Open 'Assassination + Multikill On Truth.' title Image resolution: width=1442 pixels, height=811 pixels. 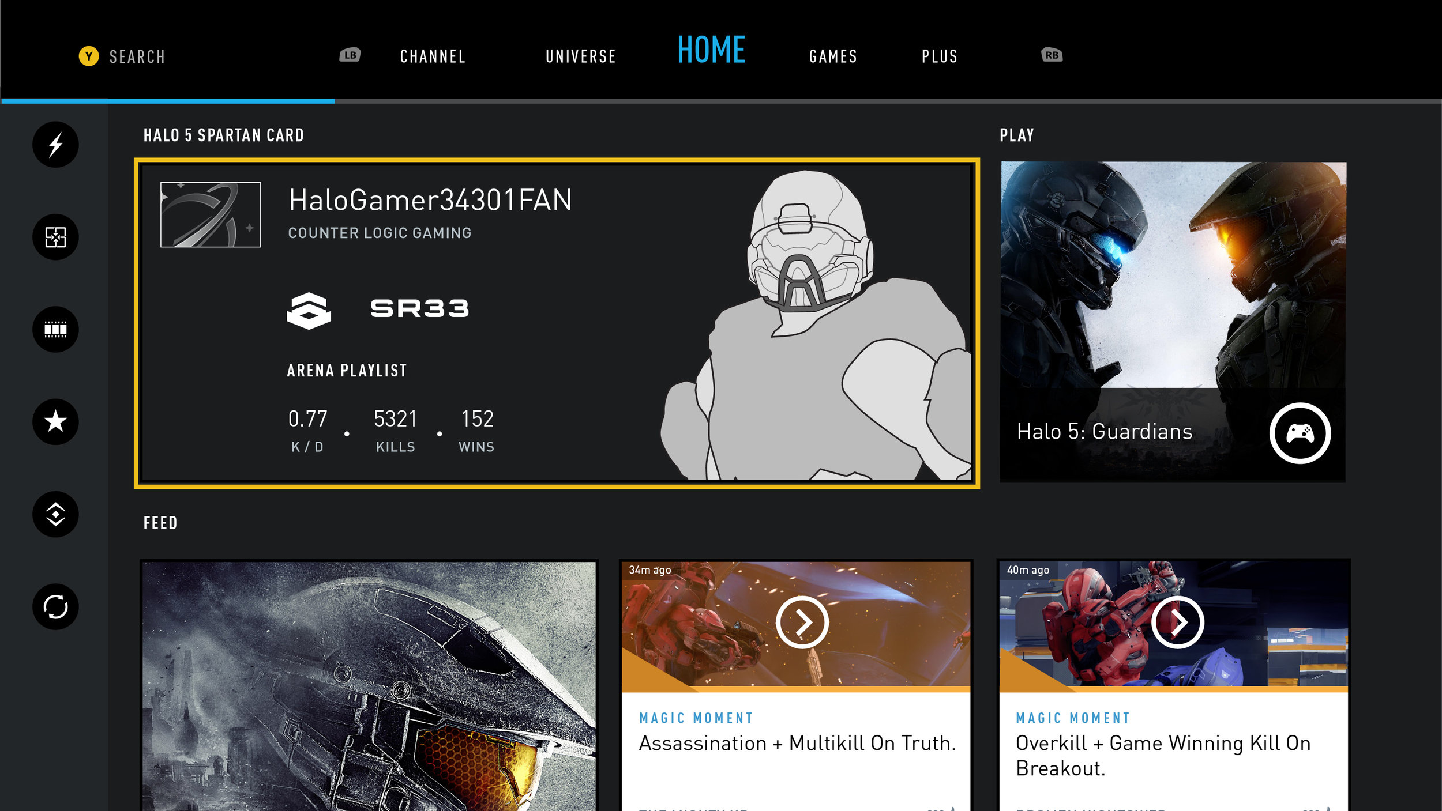coord(797,744)
